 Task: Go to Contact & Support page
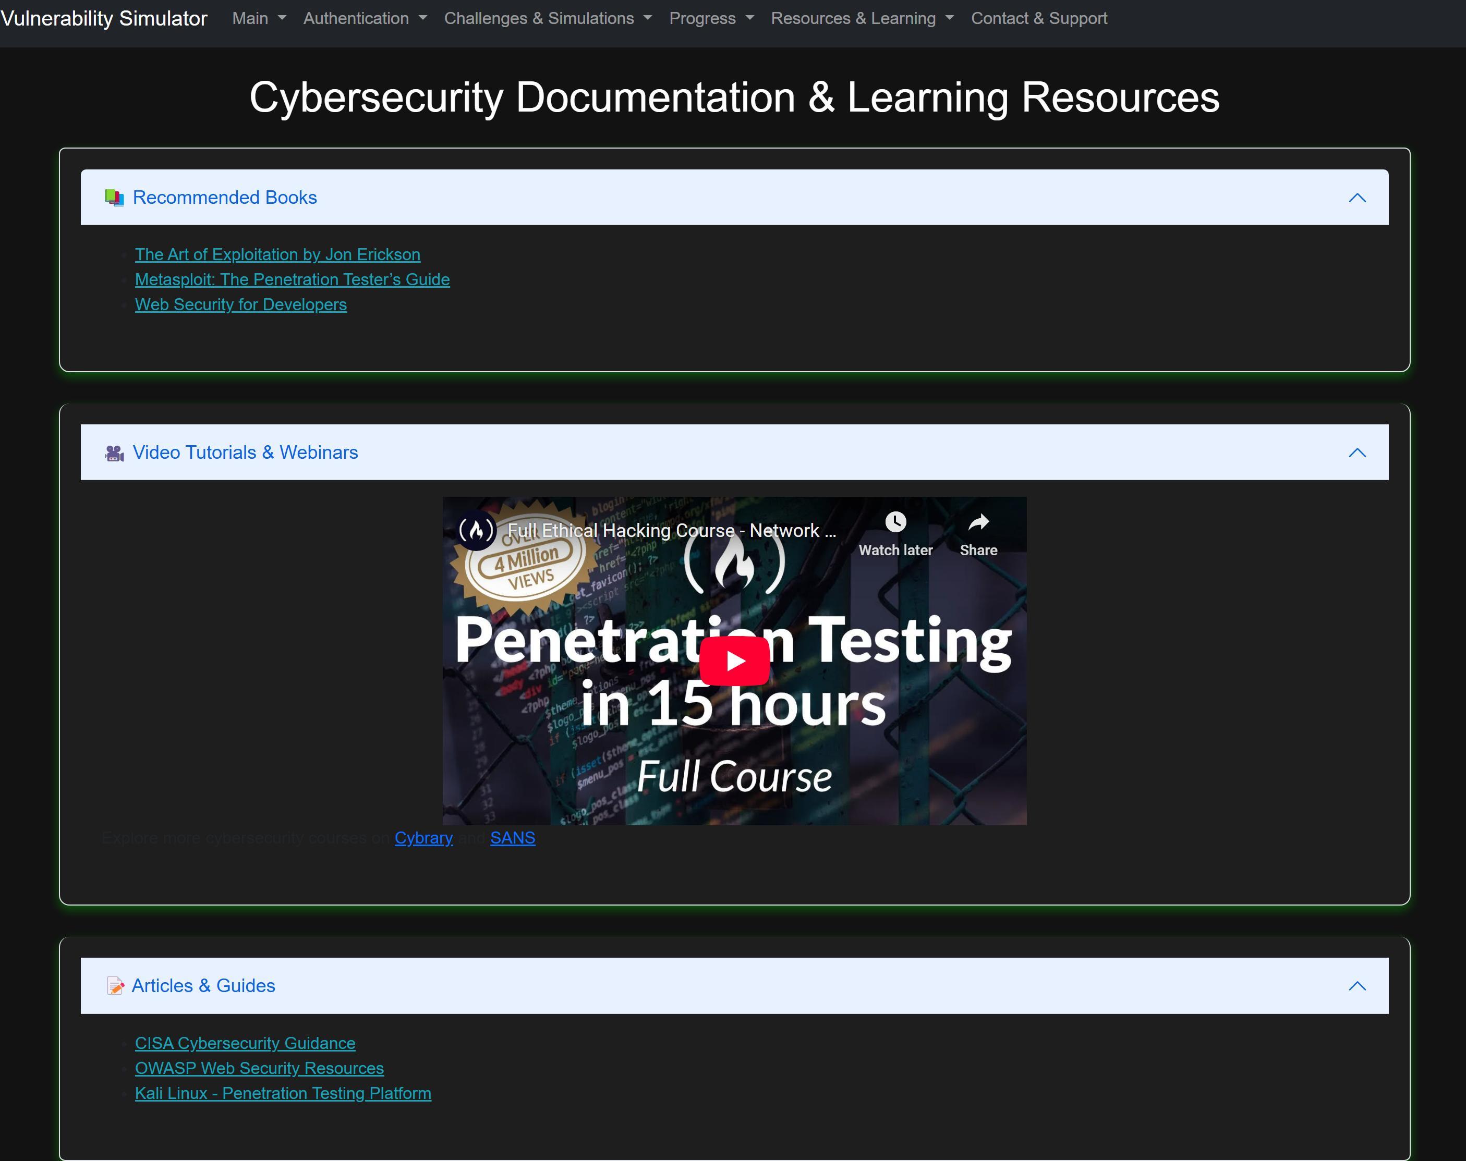(x=1038, y=18)
